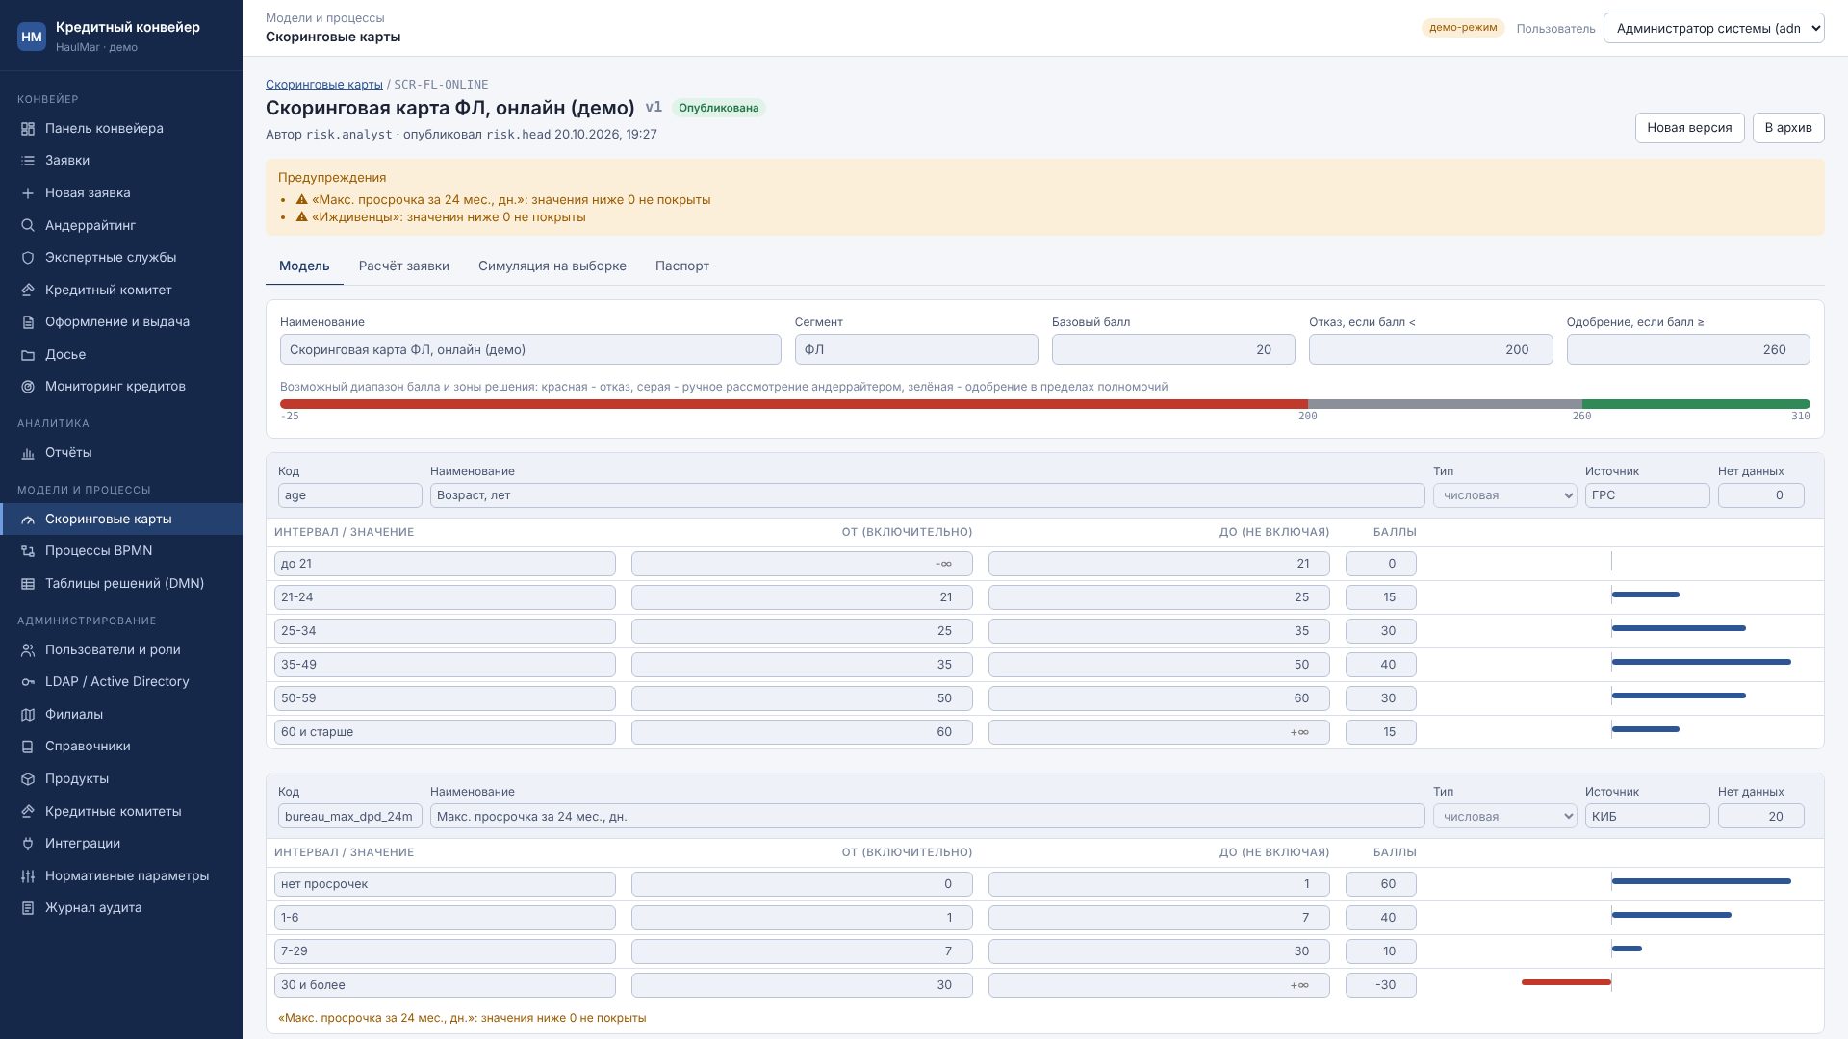Viewport: 1848px width, 1039px height.
Task: Click the folder icon for Досье
Action: (28, 355)
